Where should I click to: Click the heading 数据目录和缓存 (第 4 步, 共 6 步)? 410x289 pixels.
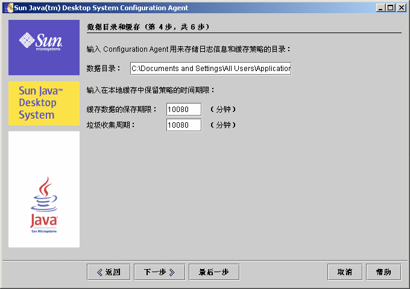(148, 27)
